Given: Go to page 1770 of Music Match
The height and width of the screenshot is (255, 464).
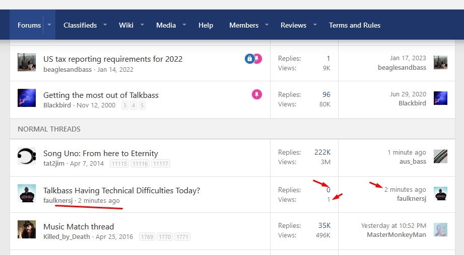Looking at the screenshot, I should coord(165,237).
